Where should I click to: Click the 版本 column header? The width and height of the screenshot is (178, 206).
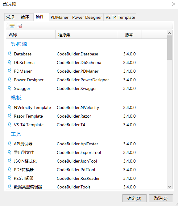[129, 35]
